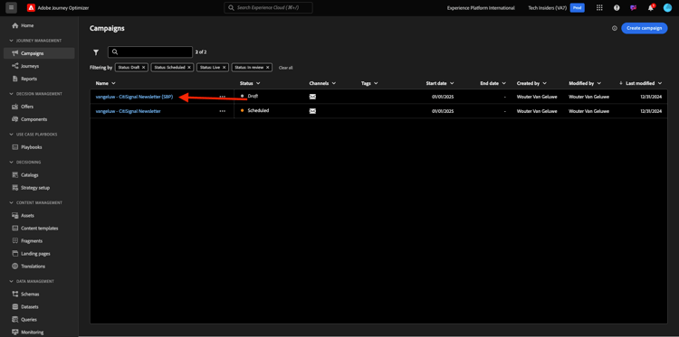
Task: Open Translations in sidebar
Action: (39, 267)
